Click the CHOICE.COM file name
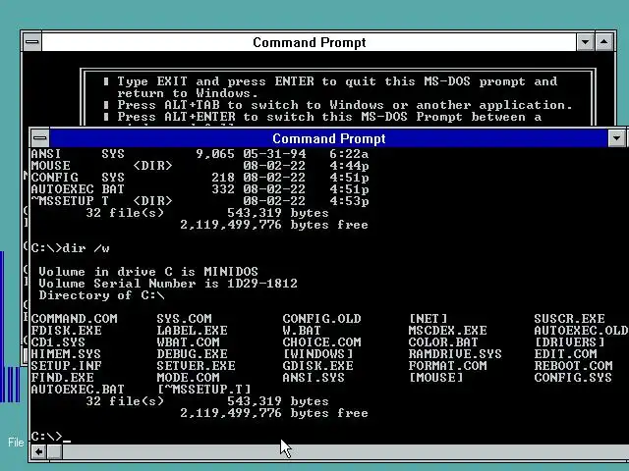 tap(321, 342)
